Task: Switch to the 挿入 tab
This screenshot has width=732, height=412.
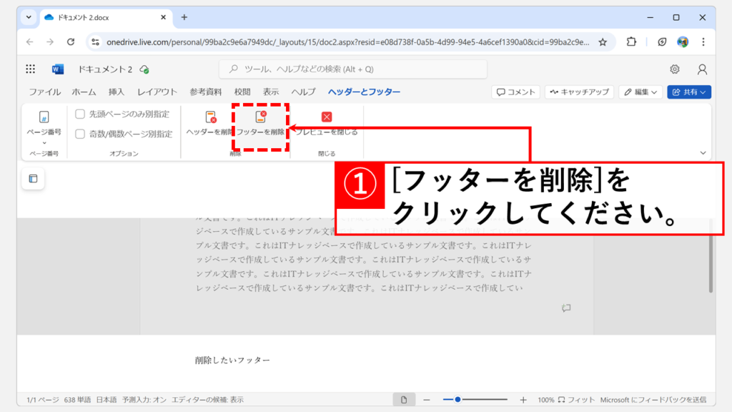Action: pyautogui.click(x=117, y=92)
